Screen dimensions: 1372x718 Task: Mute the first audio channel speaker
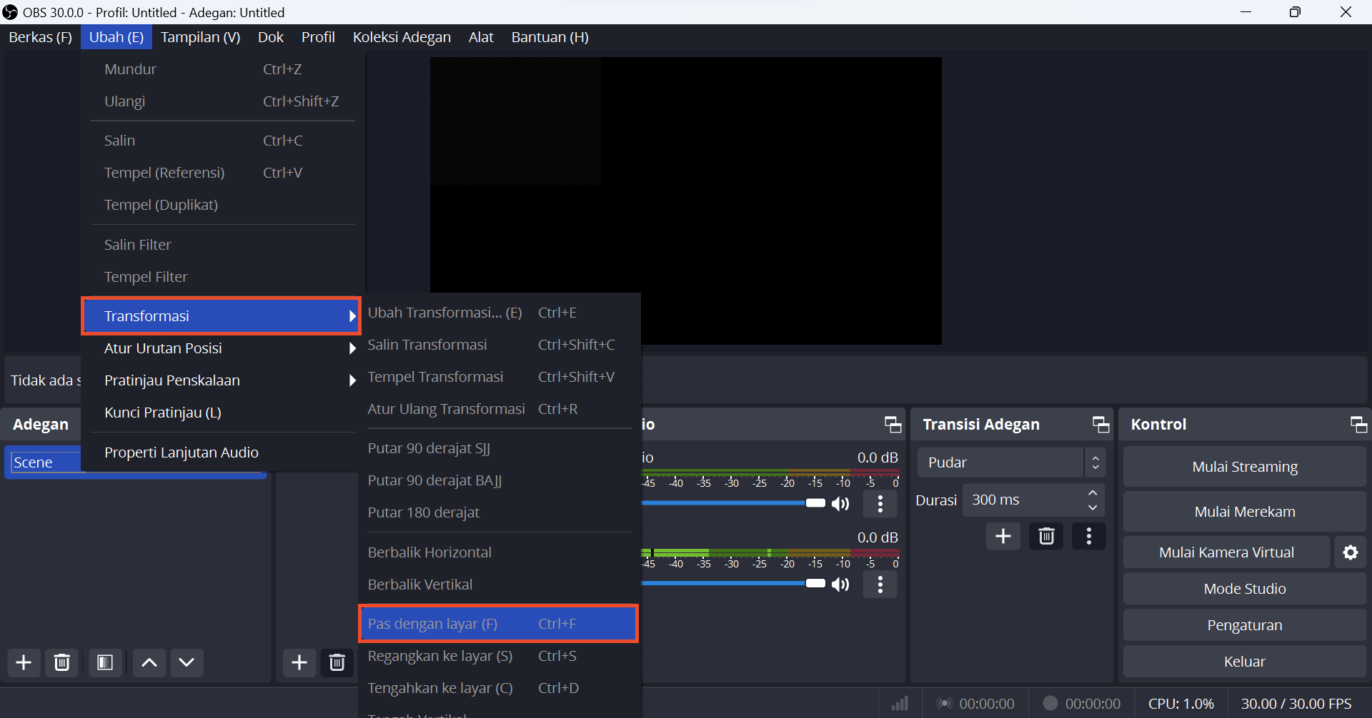click(841, 504)
